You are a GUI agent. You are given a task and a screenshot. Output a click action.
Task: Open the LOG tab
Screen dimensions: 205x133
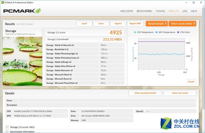point(184,11)
